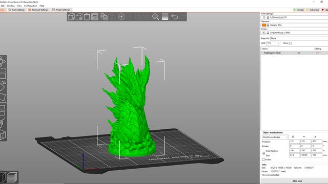This screenshot has height=184, width=328.
Task: Open the Configuration menu
Action: (31, 6)
